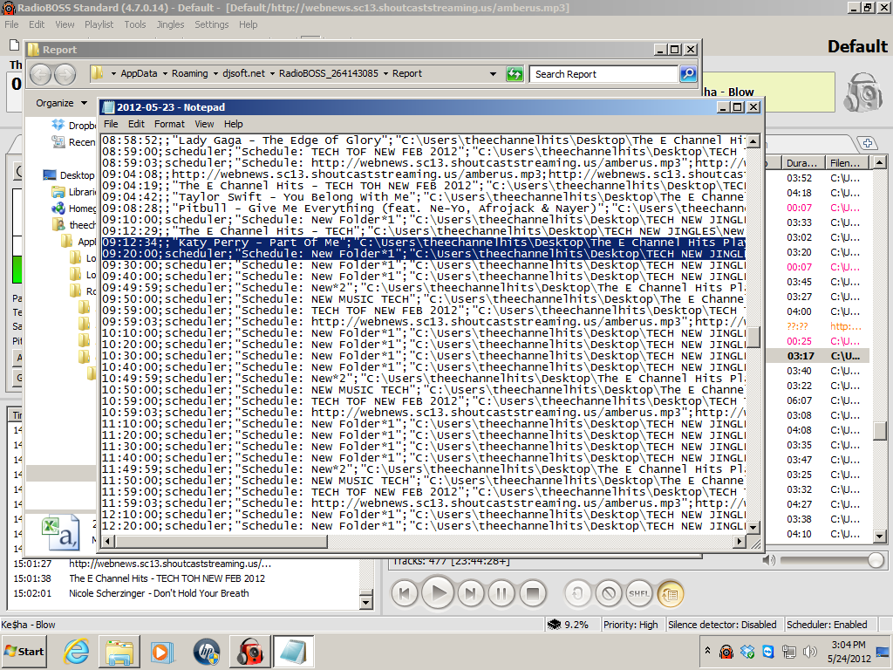Open the RadioBOSS Playlist menu

[99, 24]
